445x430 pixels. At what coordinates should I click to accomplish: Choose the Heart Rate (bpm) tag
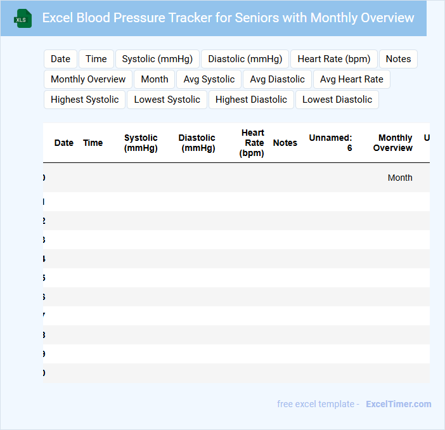click(334, 59)
